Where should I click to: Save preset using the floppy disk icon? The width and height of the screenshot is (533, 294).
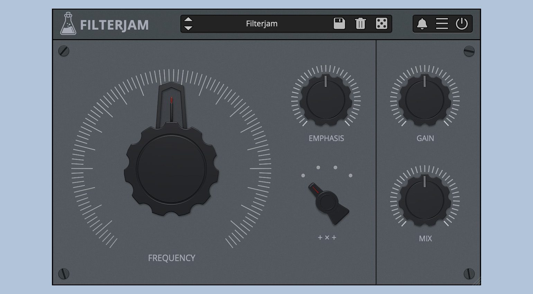(339, 24)
